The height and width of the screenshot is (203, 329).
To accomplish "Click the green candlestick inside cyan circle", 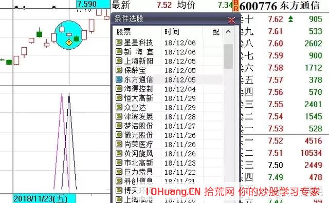I will [x=77, y=38].
